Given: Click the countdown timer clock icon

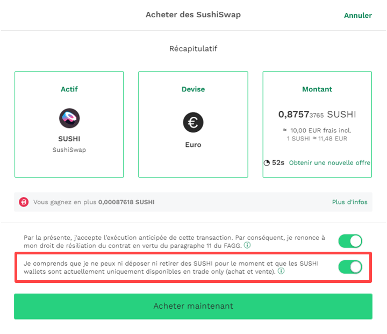Looking at the screenshot, I should click(x=267, y=163).
